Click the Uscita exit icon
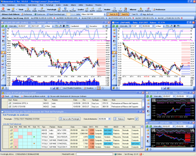Screen dimensions: 196x156 coord(3,9)
